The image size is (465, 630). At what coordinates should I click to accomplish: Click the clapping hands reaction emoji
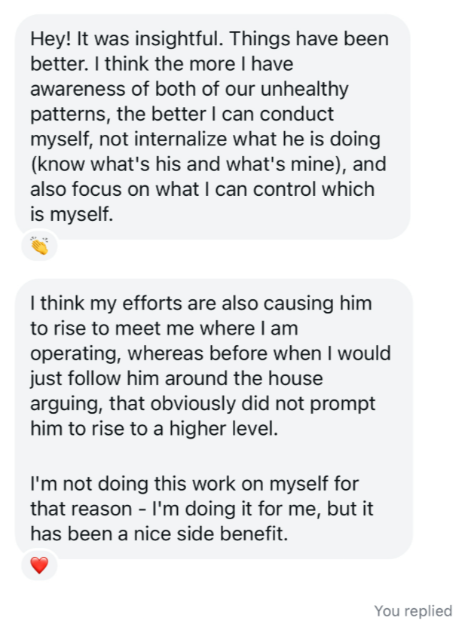[38, 246]
